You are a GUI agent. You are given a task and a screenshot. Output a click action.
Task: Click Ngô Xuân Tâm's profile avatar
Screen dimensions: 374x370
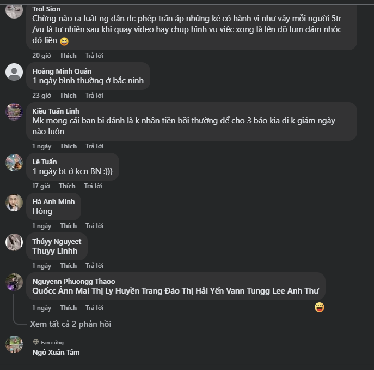click(x=14, y=344)
